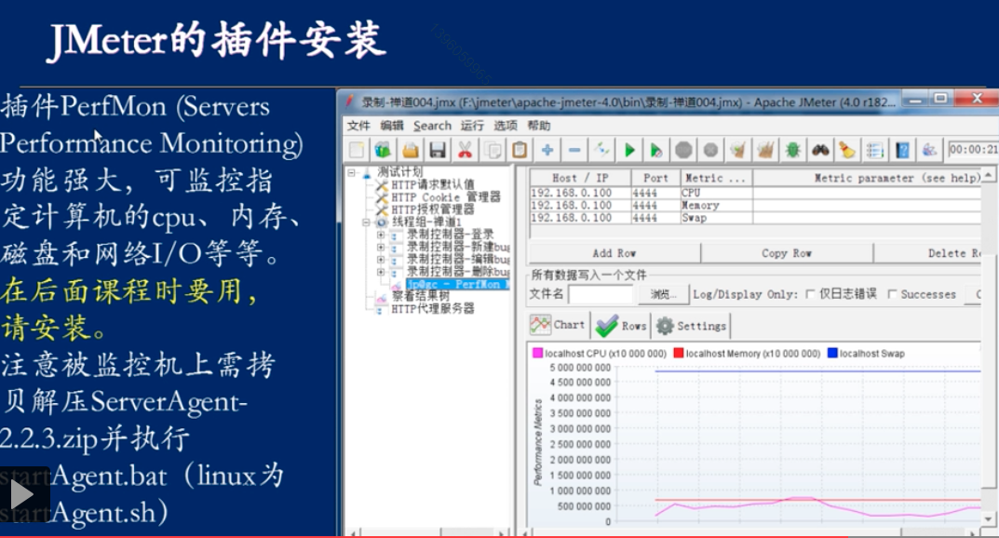Click the Add Row button
This screenshot has width=999, height=538.
pyautogui.click(x=614, y=253)
